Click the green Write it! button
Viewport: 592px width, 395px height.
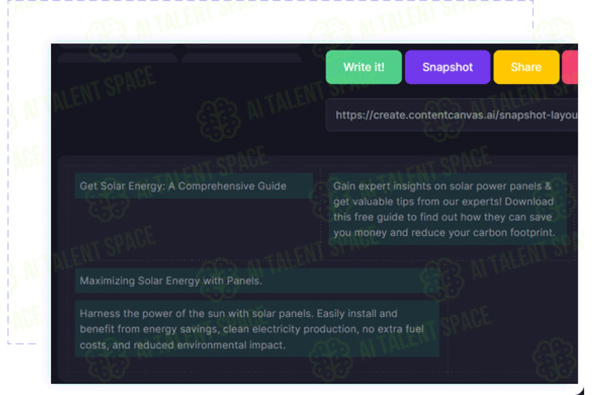click(x=363, y=67)
